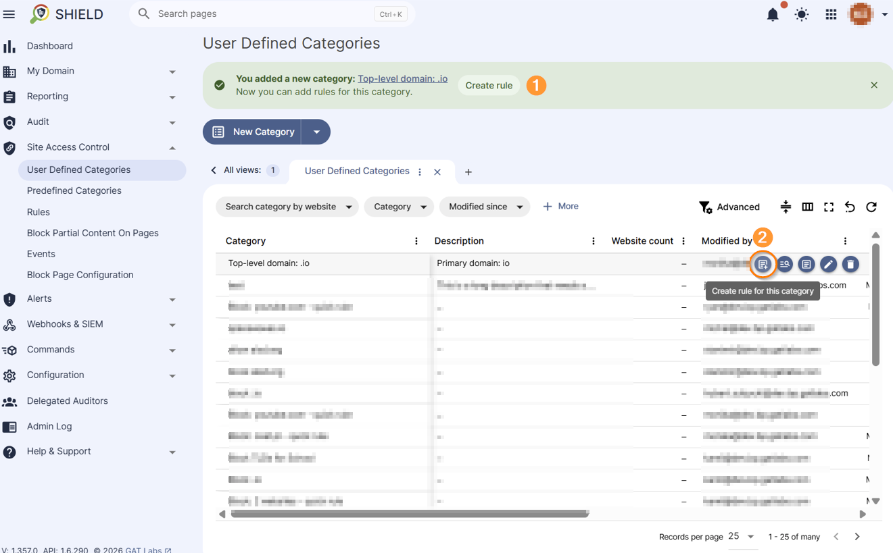
Task: Click the Search pages field
Action: [272, 14]
